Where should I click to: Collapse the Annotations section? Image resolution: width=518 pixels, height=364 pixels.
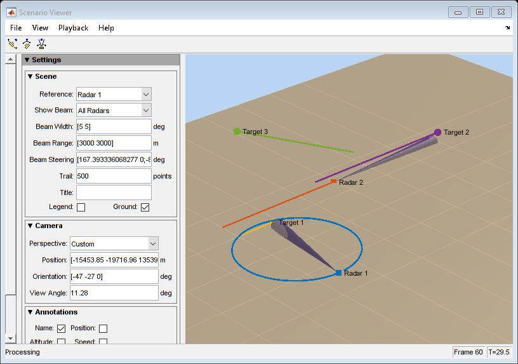click(x=30, y=312)
